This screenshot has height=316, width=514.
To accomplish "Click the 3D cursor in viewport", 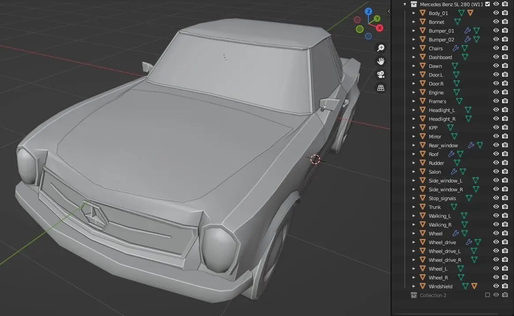I will 315,159.
